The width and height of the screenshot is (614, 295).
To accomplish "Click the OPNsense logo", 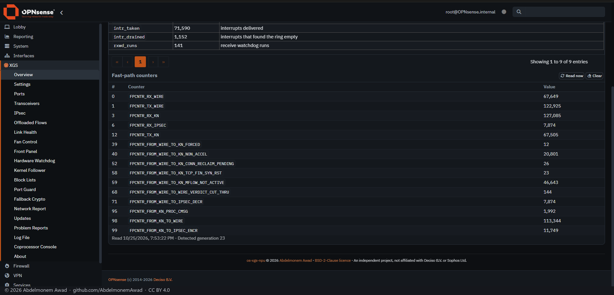I will click(29, 12).
